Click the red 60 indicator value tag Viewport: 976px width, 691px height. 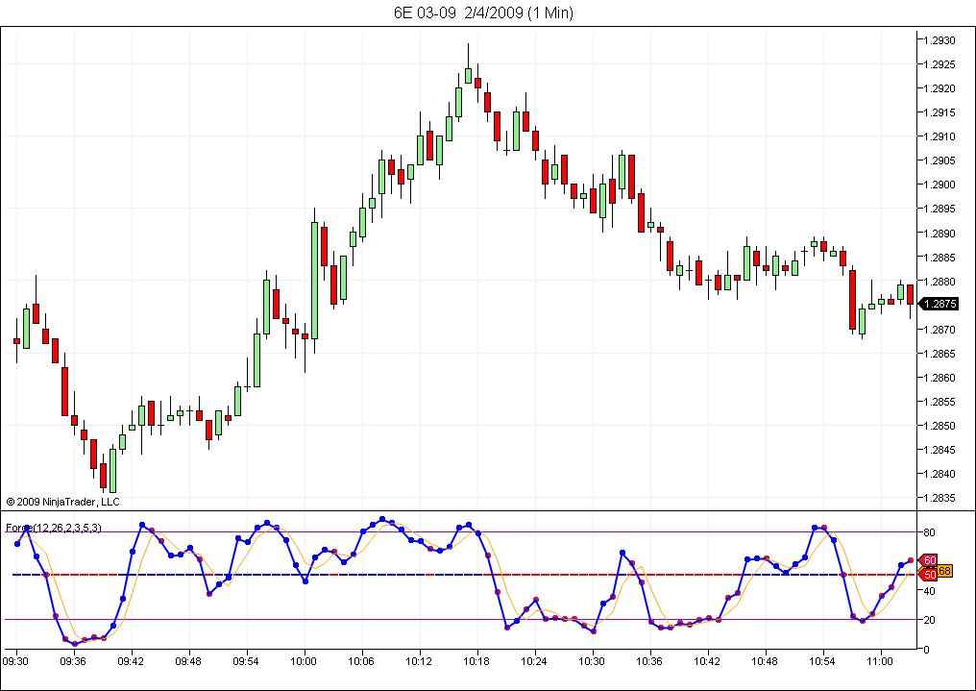point(928,560)
